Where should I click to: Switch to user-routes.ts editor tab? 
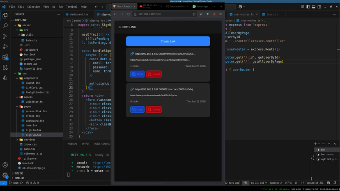pyautogui.click(x=244, y=14)
